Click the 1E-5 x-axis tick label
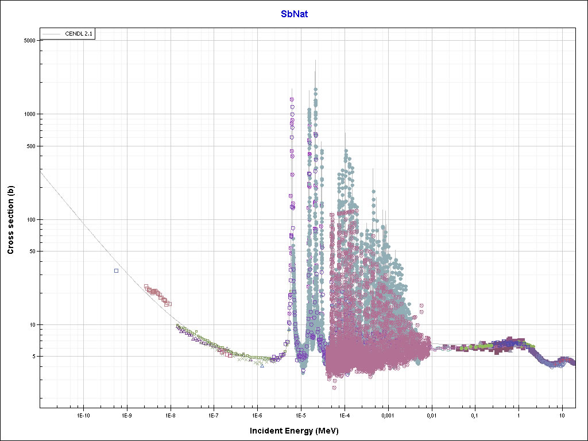Screen dimensions: 588x441 pos(301,415)
